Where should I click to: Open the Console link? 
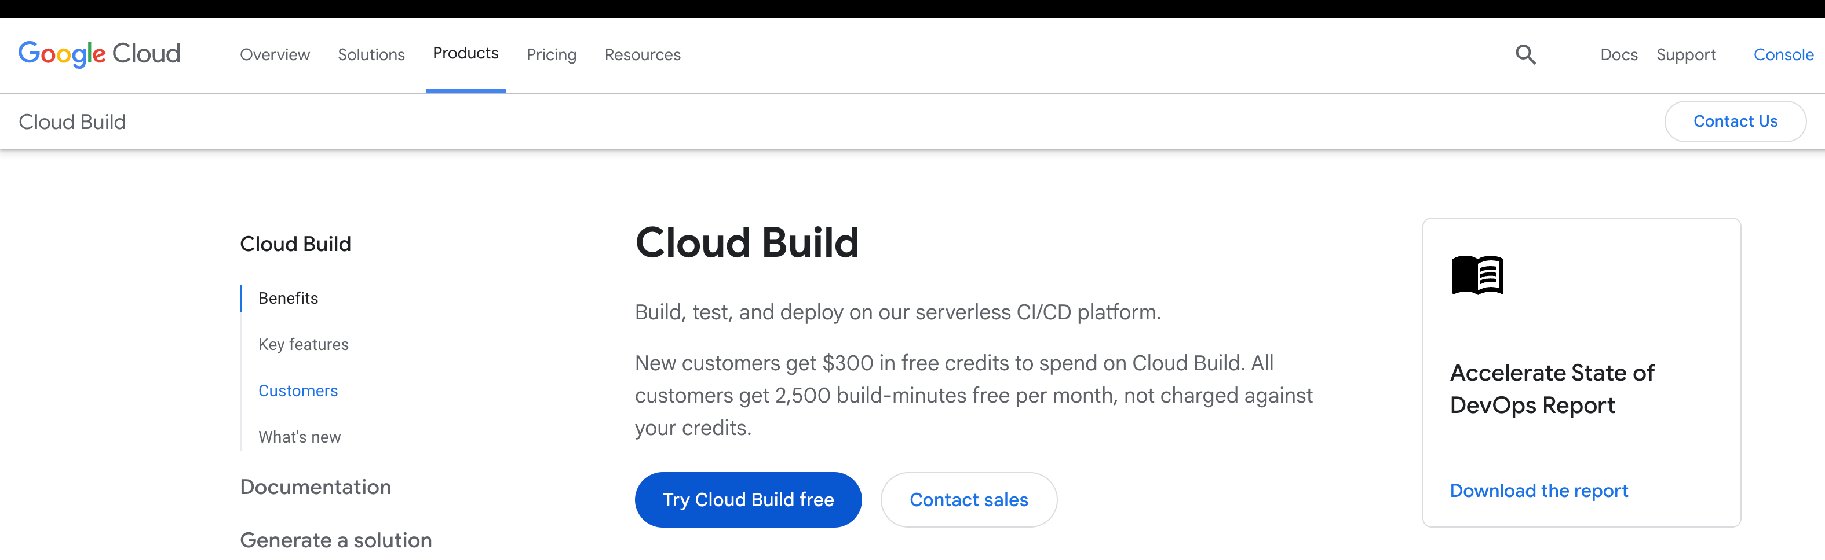1783,54
